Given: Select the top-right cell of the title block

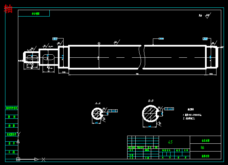Looking at the screenshot, I should coord(205,140).
